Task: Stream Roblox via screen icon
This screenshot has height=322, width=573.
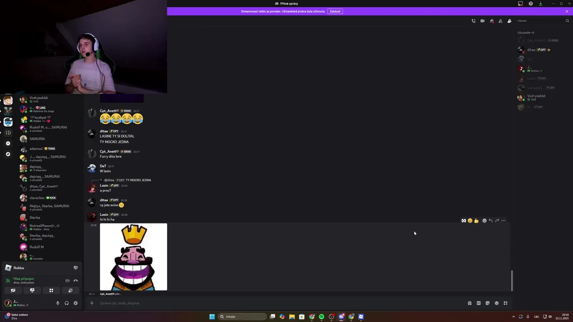Action: pos(76,268)
